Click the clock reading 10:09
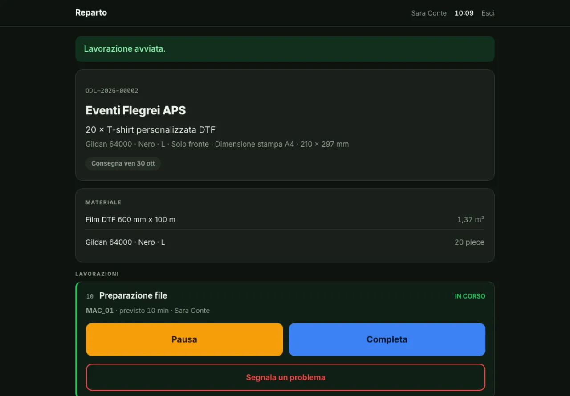570x396 pixels. coord(464,13)
